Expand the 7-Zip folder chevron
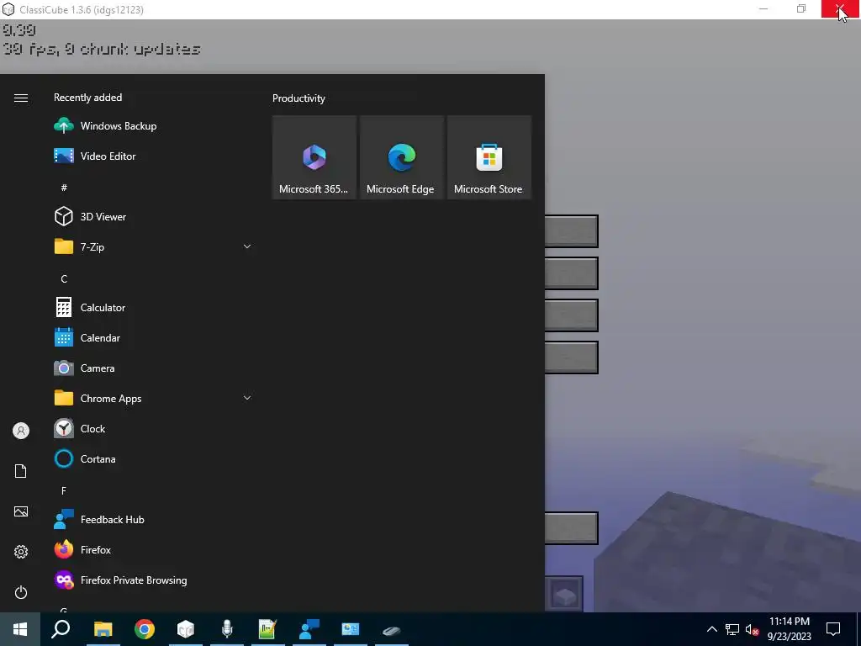 (x=247, y=246)
